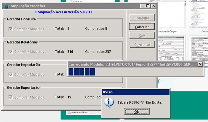Click the Cancelar button
The height and width of the screenshot is (122, 208).
click(x=142, y=27)
